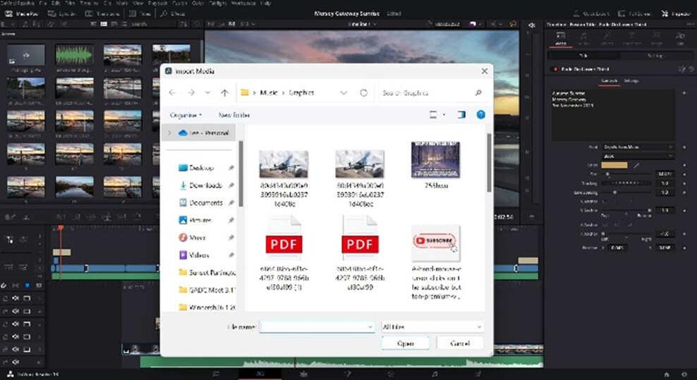Click New folder in the dialog toolbar
The image size is (697, 380).
click(x=234, y=114)
